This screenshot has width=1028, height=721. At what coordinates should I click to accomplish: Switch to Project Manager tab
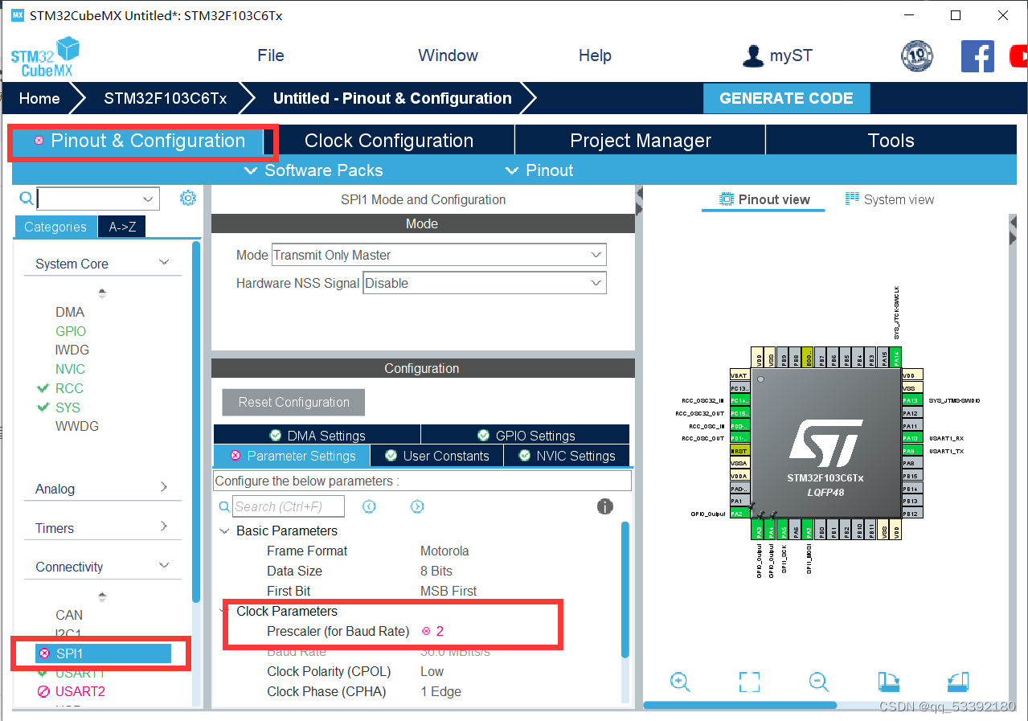641,141
